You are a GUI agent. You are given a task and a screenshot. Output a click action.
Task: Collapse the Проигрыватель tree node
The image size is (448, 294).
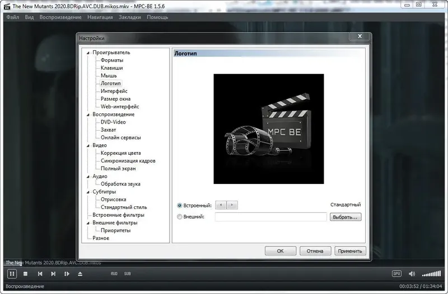[x=88, y=53]
